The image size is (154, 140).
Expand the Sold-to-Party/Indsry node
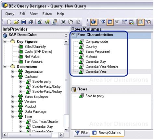[x=20, y=92]
